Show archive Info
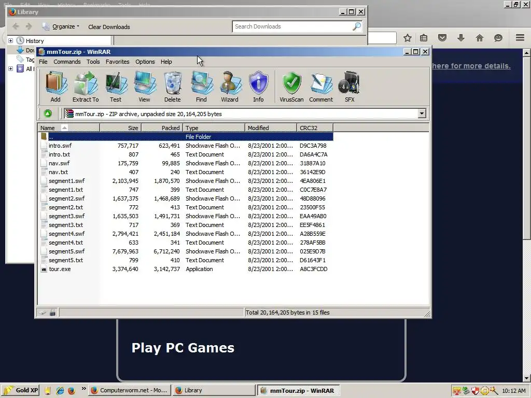The image size is (531, 398). click(258, 87)
